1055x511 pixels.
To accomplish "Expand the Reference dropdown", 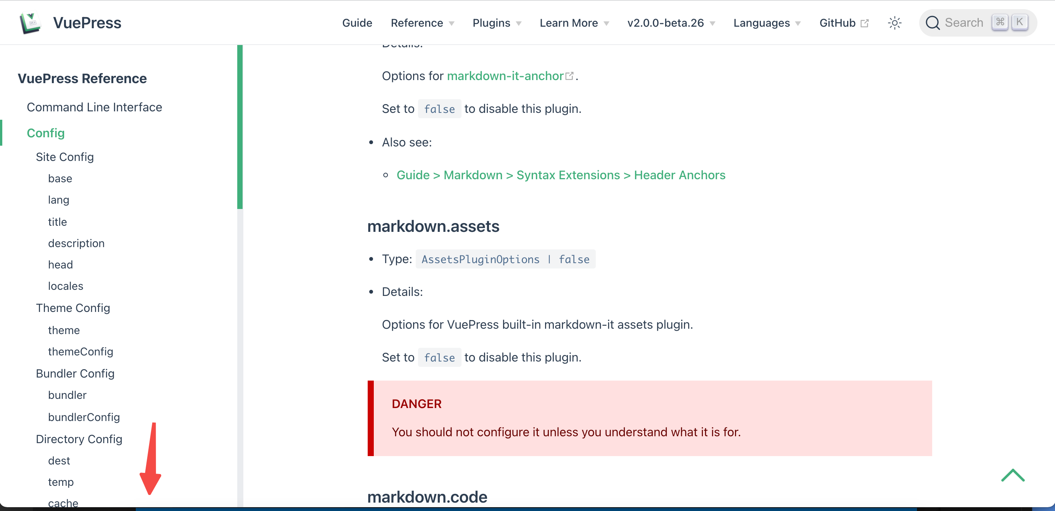I will click(417, 23).
